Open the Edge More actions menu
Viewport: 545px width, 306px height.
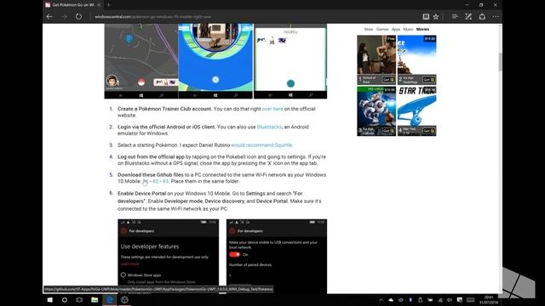(x=496, y=16)
